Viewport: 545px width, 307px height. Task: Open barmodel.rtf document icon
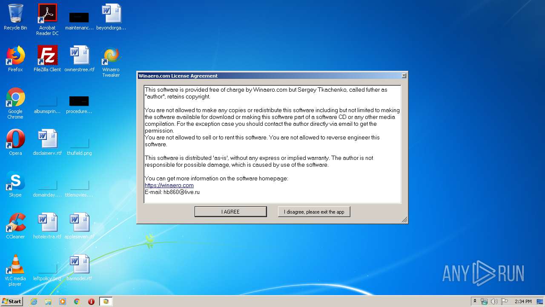79,268
